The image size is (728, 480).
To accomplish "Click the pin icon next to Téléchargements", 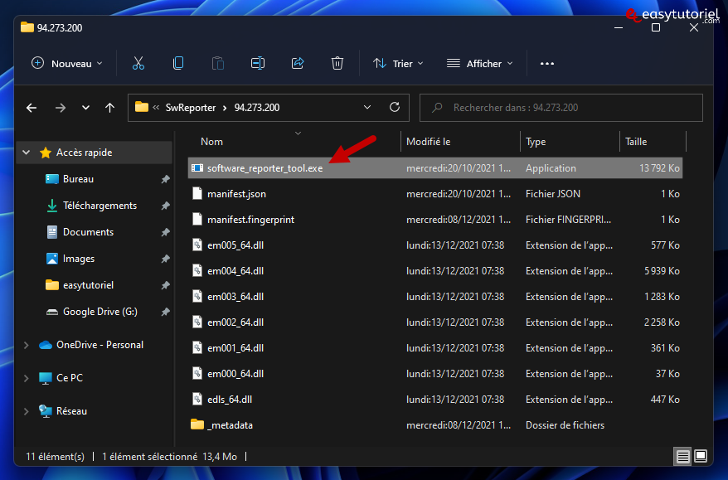I will click(165, 206).
